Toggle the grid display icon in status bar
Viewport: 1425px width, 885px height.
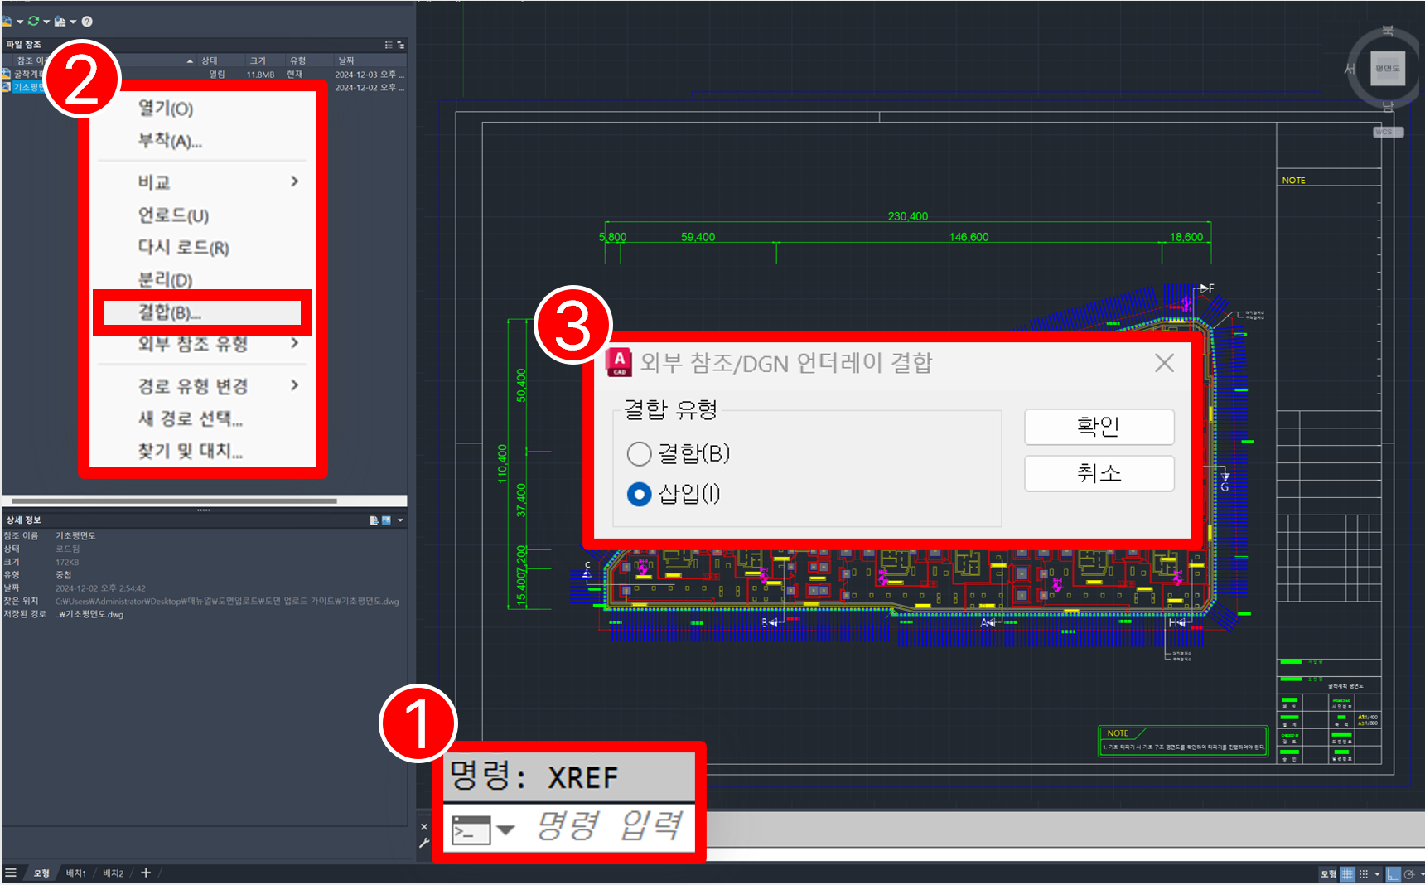1347,873
